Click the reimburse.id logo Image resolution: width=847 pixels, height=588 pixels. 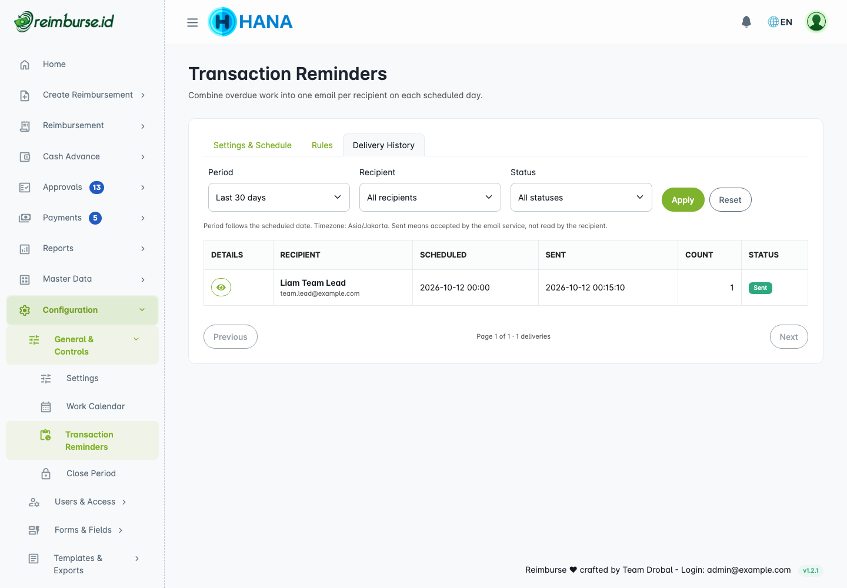(x=64, y=22)
